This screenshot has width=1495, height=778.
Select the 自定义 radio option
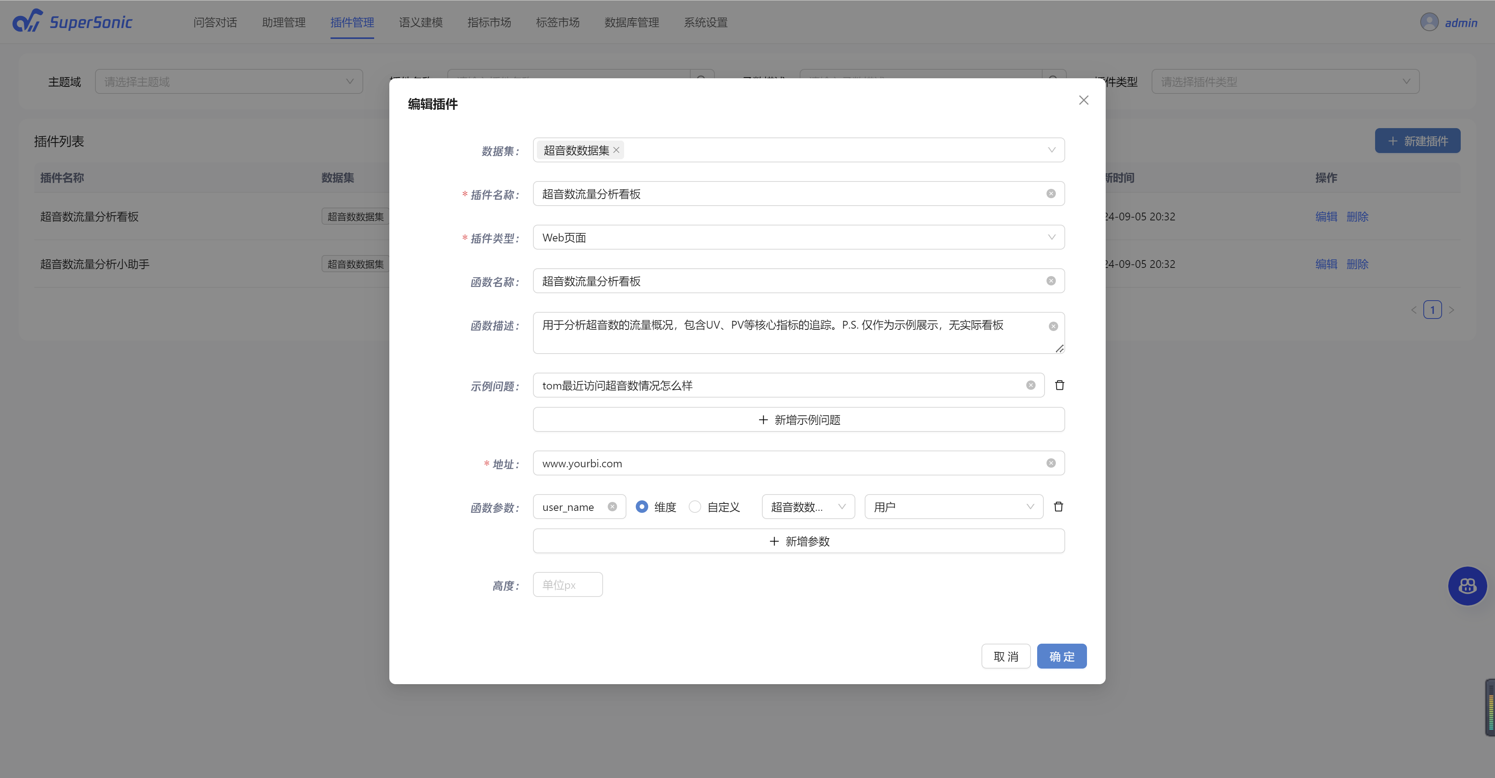click(695, 507)
